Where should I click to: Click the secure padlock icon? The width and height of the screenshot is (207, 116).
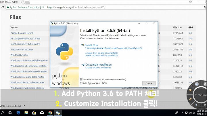coord(8,7)
